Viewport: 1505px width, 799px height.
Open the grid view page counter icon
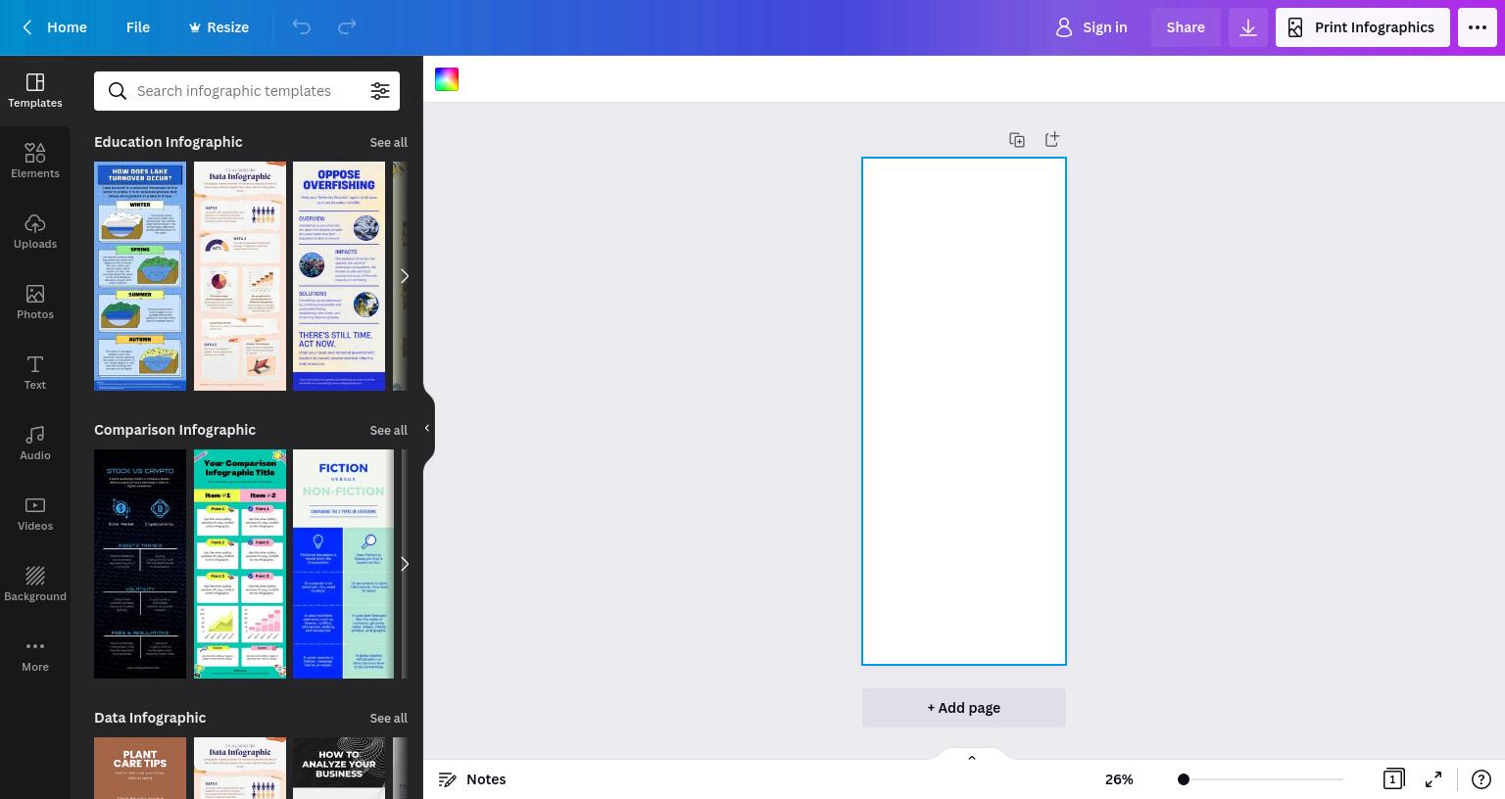[1393, 779]
